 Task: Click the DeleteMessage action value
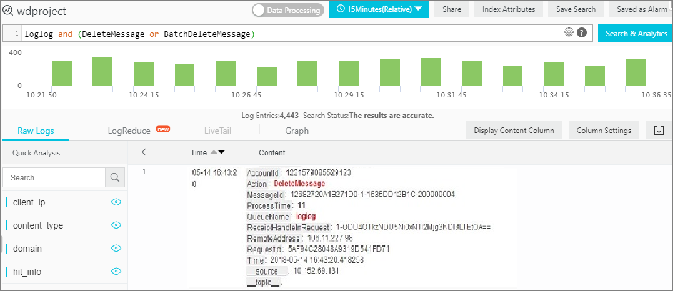(x=299, y=184)
